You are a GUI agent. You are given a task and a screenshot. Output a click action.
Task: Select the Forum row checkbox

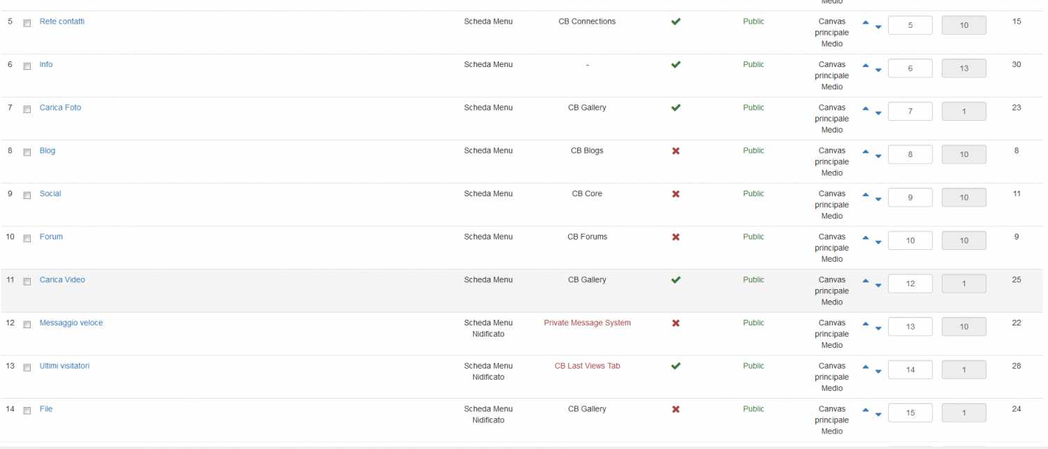27,238
